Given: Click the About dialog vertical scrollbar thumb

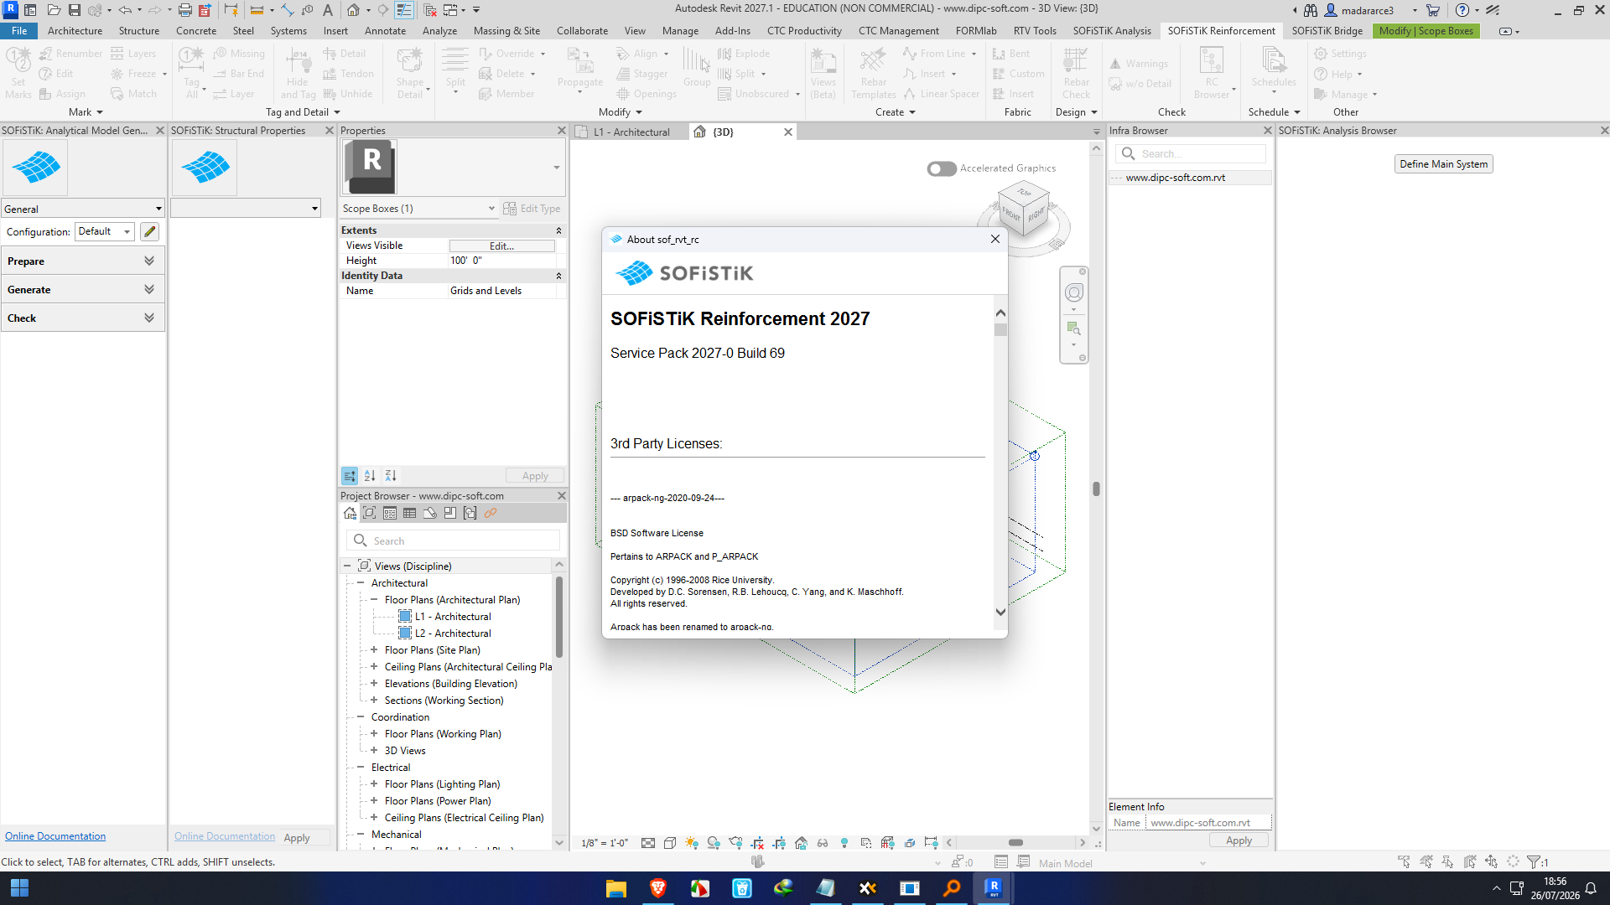Looking at the screenshot, I should (x=1000, y=330).
